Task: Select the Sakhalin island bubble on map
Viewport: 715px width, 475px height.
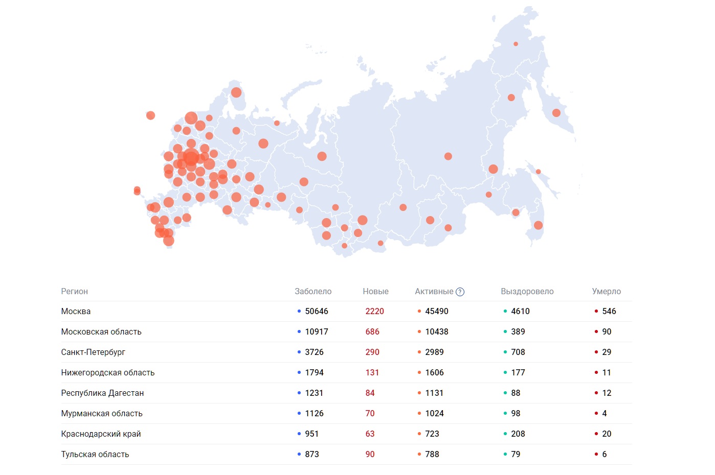Action: (x=538, y=172)
